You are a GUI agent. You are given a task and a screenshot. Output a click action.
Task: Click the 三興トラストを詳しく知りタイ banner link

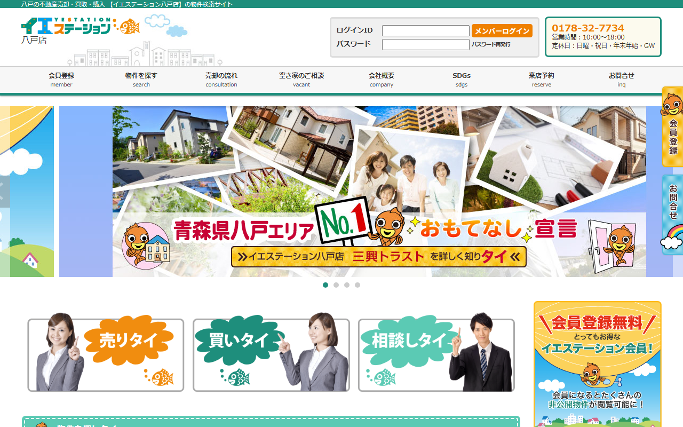coord(379,257)
